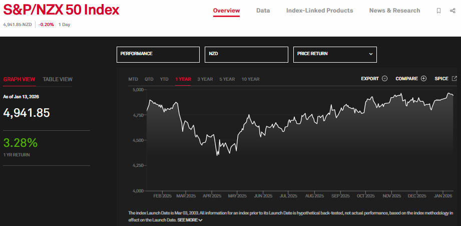This screenshot has width=461, height=226.
Task: Click the MAR 2025 axis label
Action: click(x=186, y=196)
